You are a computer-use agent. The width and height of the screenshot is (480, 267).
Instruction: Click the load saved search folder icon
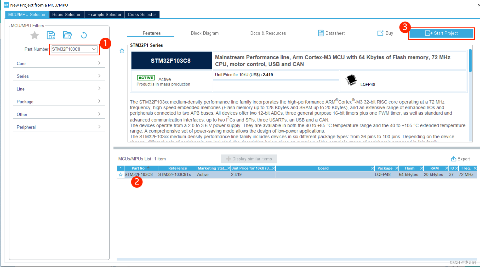[67, 35]
